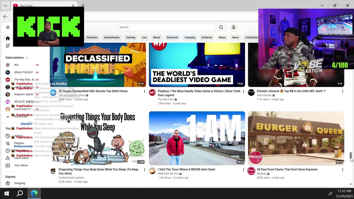Open options menu for Disgusting Things video

pyautogui.click(x=144, y=169)
